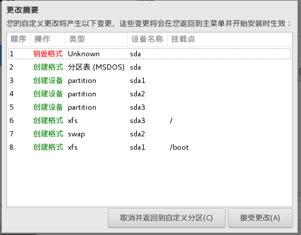Viewport: 301px width, 235px height.
Task: Sort by 顺序 column header
Action: coord(19,39)
